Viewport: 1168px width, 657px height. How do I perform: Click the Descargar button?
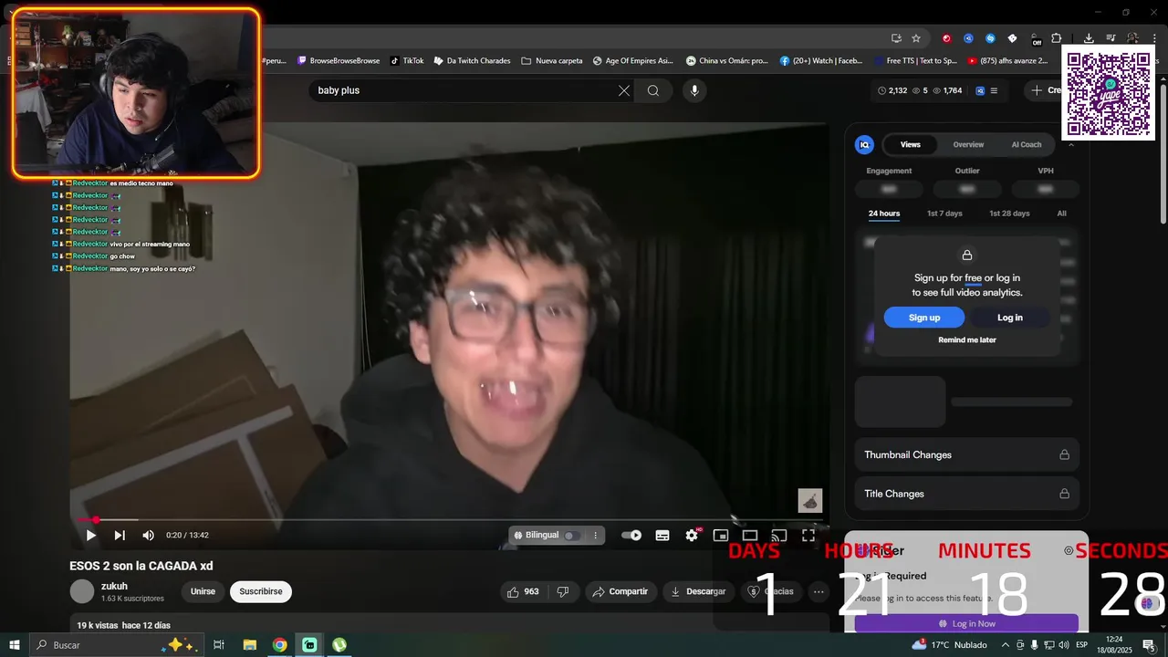point(699,591)
